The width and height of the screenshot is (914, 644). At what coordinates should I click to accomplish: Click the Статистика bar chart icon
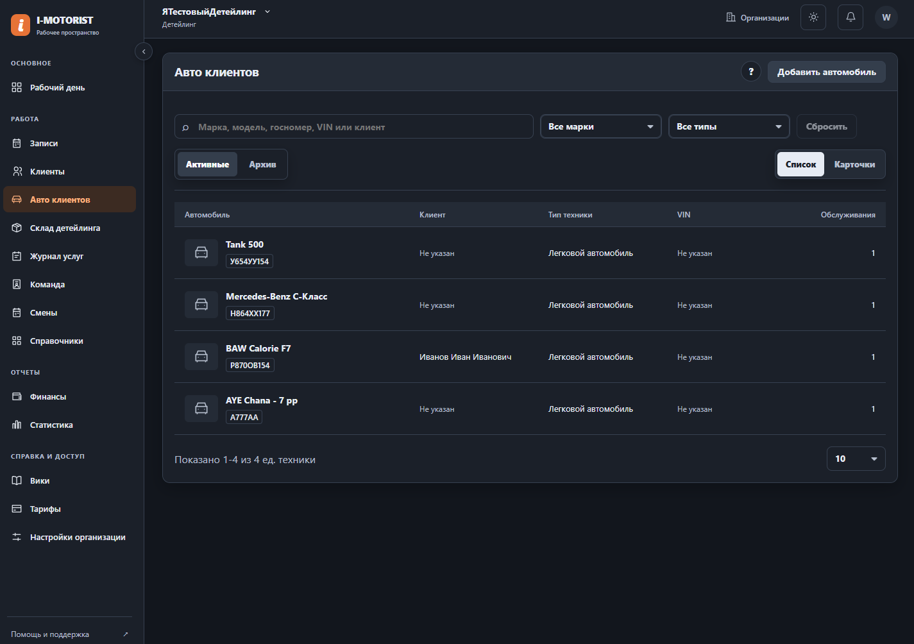pos(17,425)
